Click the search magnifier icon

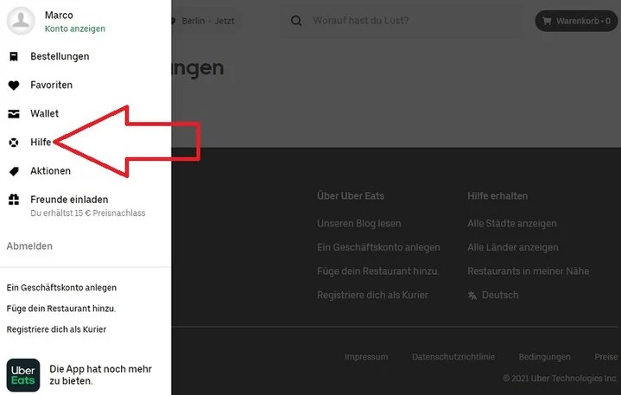pos(296,21)
